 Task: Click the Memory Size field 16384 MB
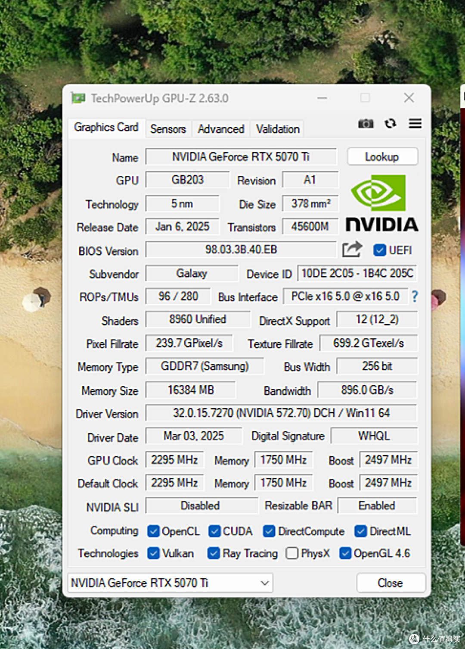point(190,390)
